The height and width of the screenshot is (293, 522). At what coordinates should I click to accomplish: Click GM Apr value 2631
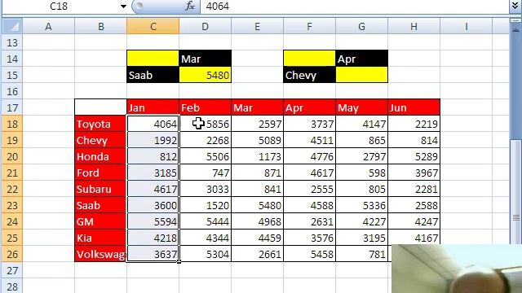pyautogui.click(x=310, y=221)
